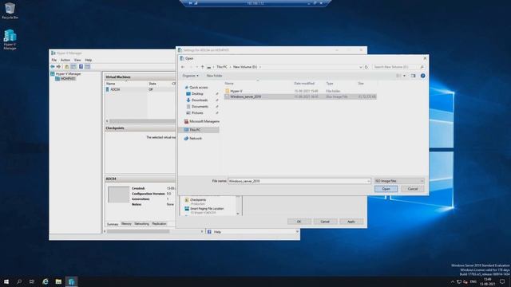Open Windows Start menu

click(x=6, y=281)
